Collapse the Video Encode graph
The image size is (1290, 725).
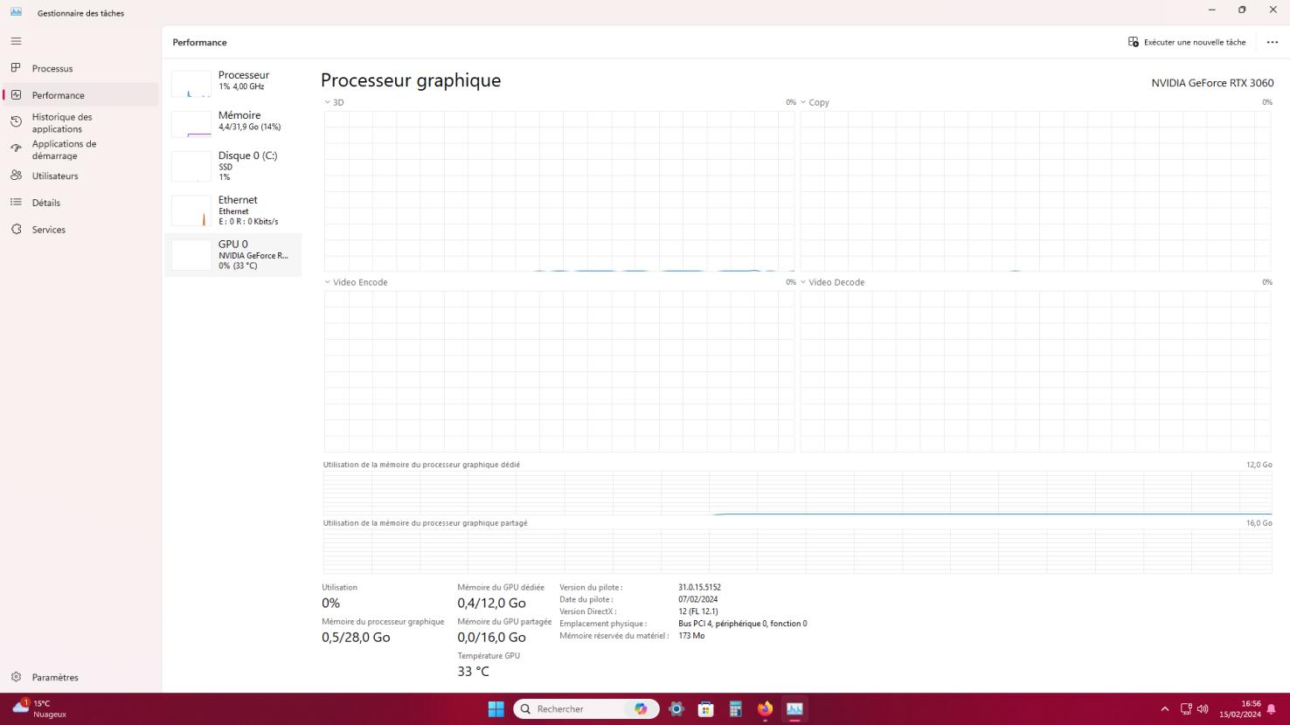pos(328,282)
